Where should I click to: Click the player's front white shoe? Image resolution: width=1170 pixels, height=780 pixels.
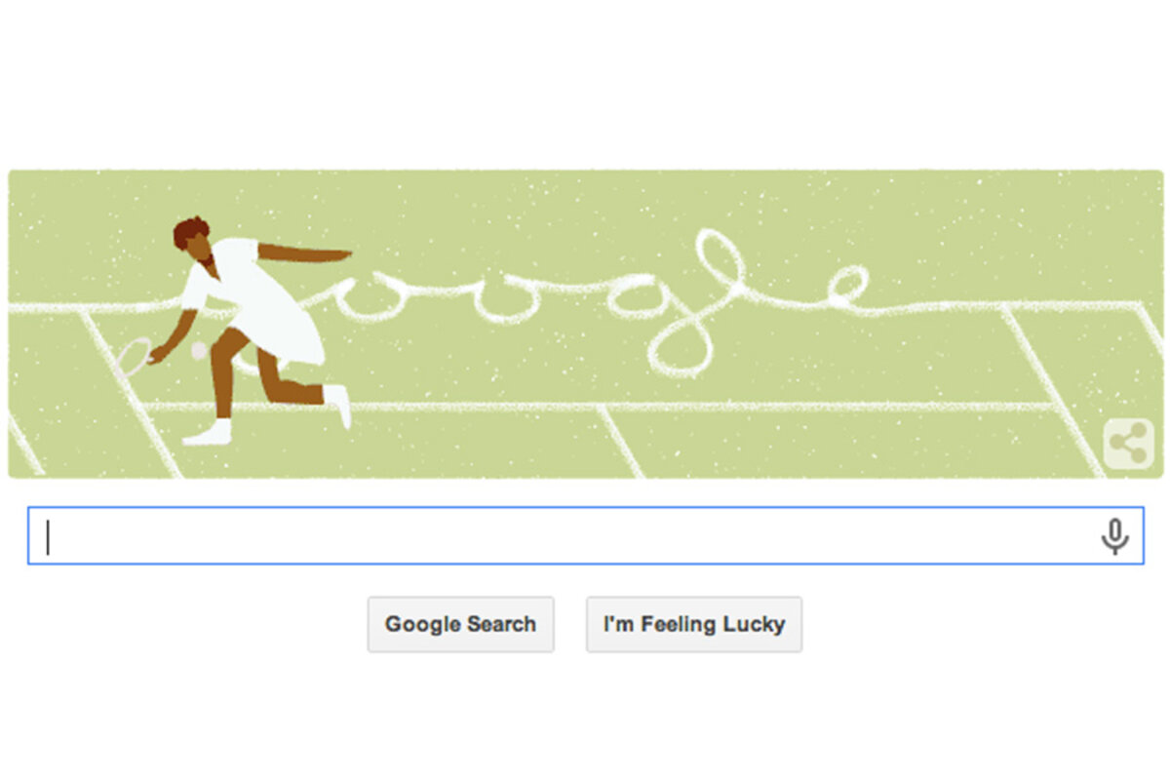(x=208, y=434)
